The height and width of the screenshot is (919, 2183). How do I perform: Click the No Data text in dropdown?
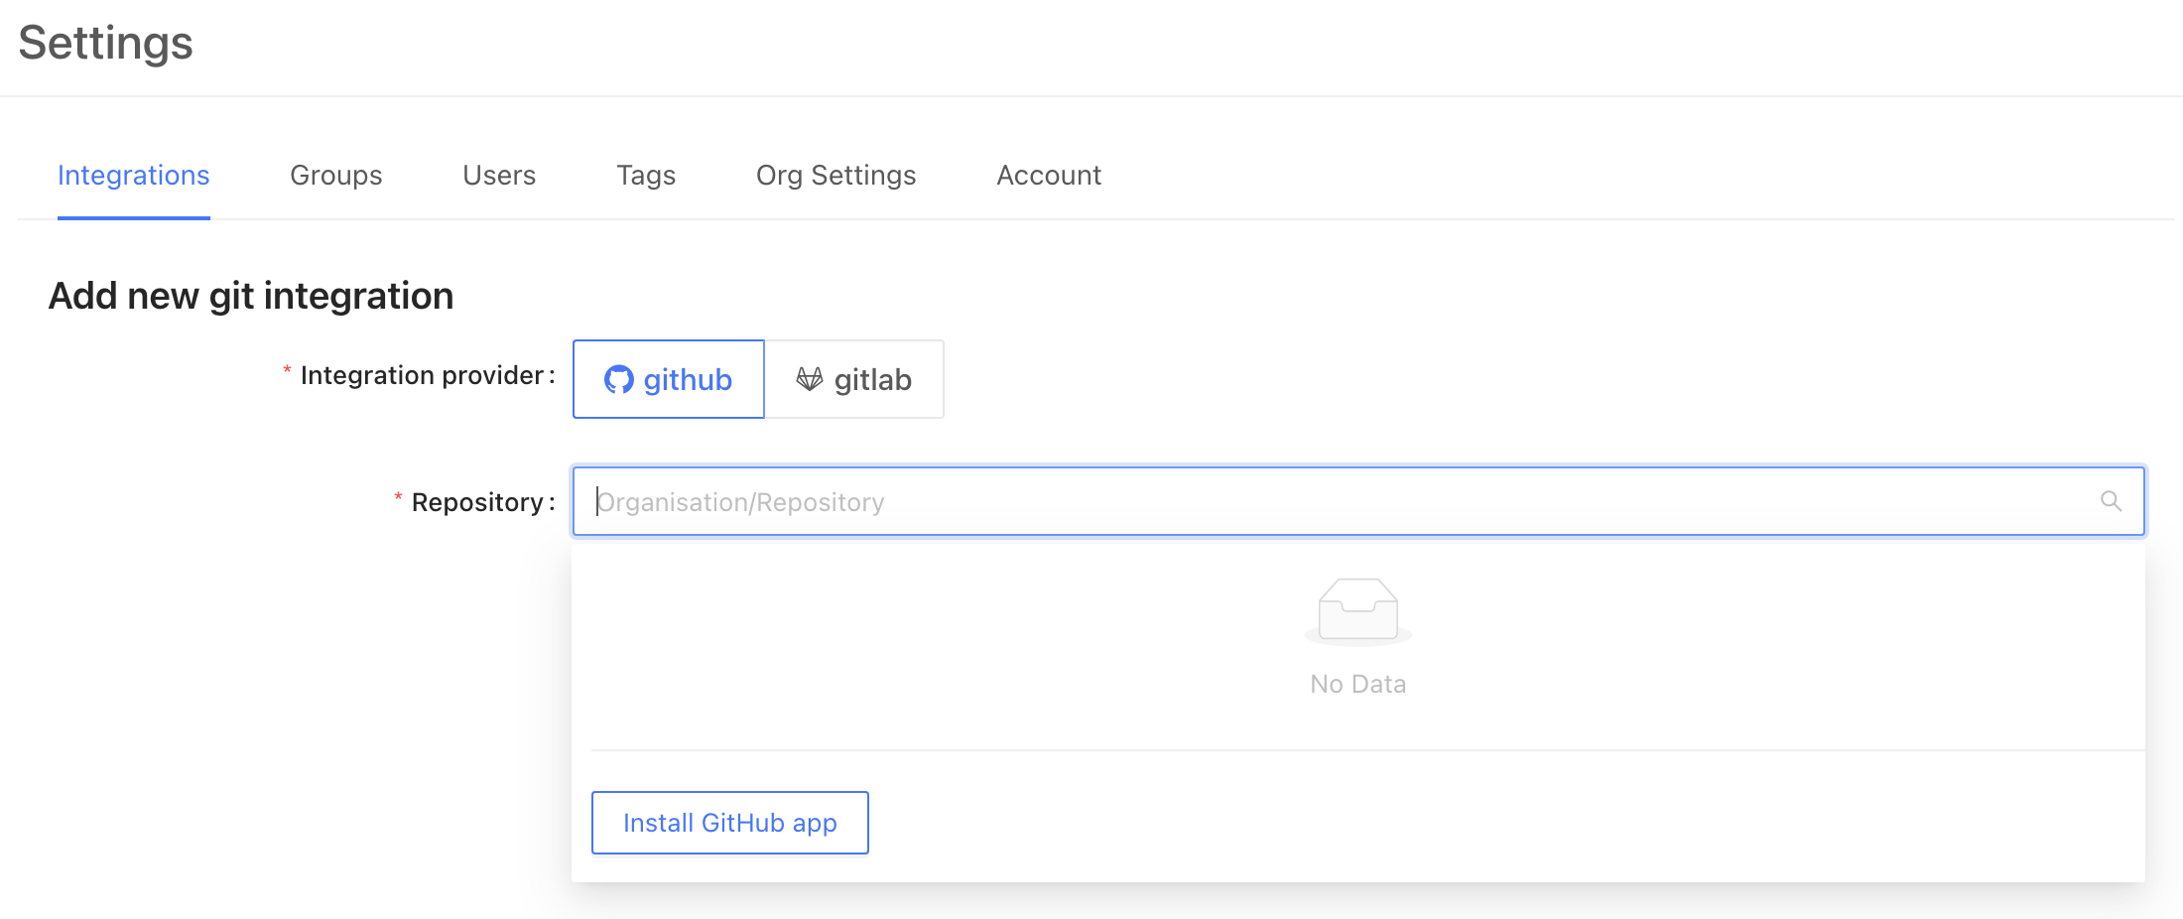(x=1358, y=684)
